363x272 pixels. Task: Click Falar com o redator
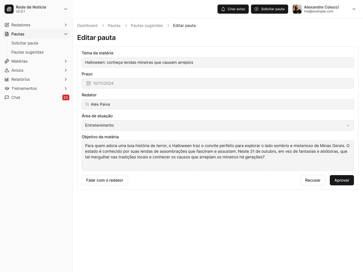pos(105,180)
